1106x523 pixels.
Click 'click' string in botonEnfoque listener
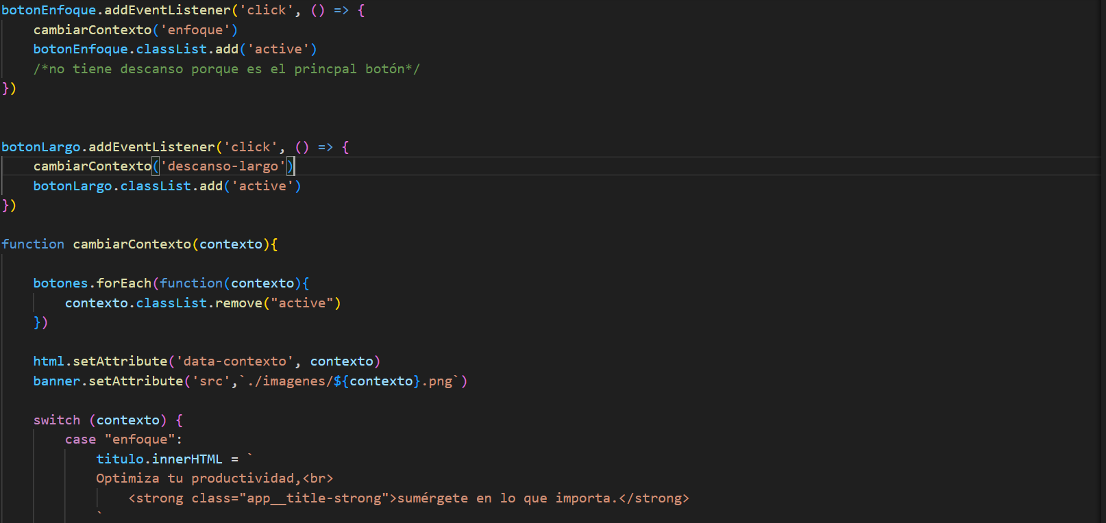pyautogui.click(x=267, y=10)
